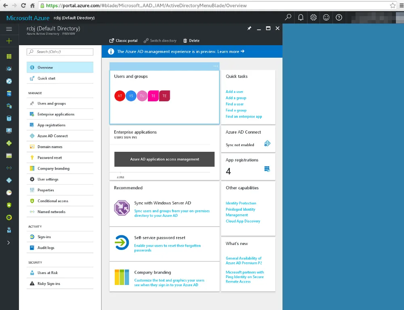Click Company branding colored bars icon
This screenshot has width=404, height=310.
(122, 277)
